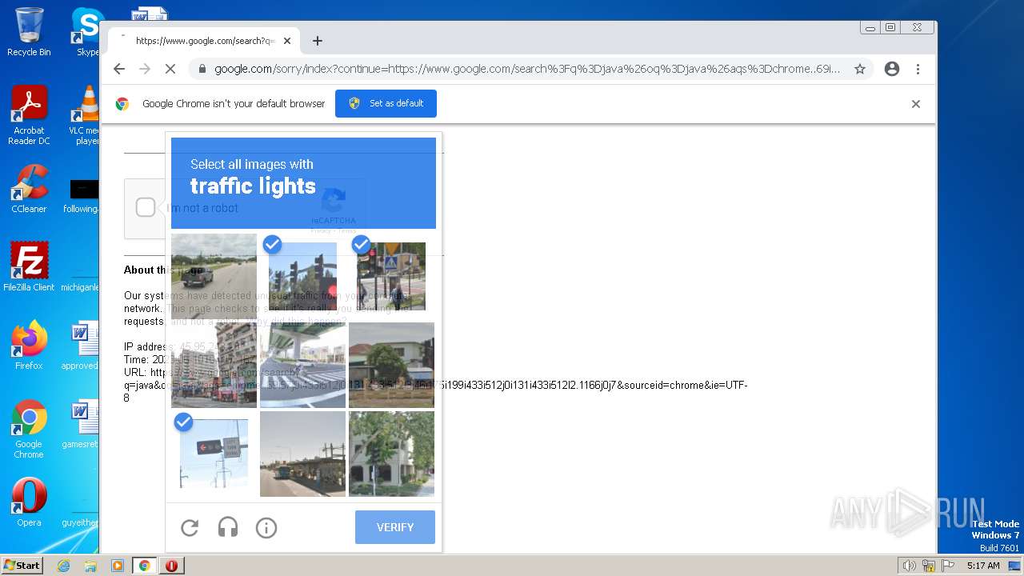Click the VERIFY button
Image resolution: width=1024 pixels, height=576 pixels.
tap(395, 527)
